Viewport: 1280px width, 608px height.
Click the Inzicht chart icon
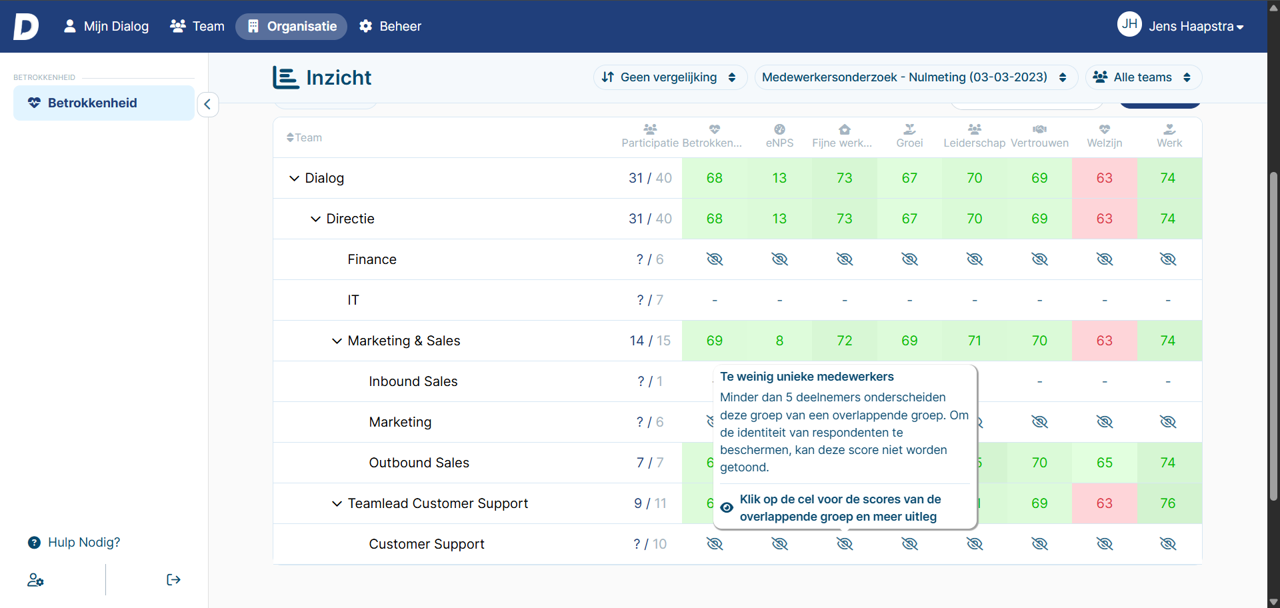[285, 77]
